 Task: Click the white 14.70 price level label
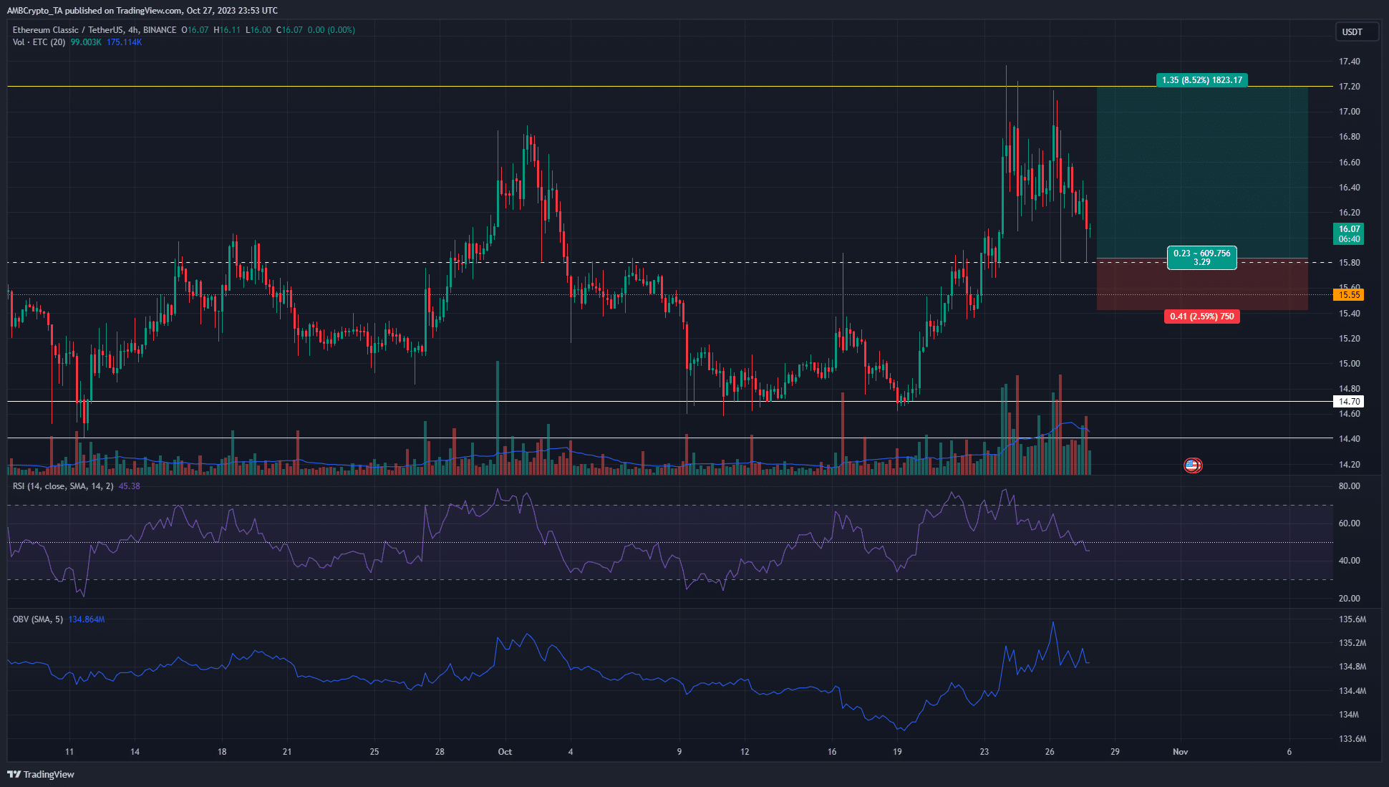(1349, 402)
